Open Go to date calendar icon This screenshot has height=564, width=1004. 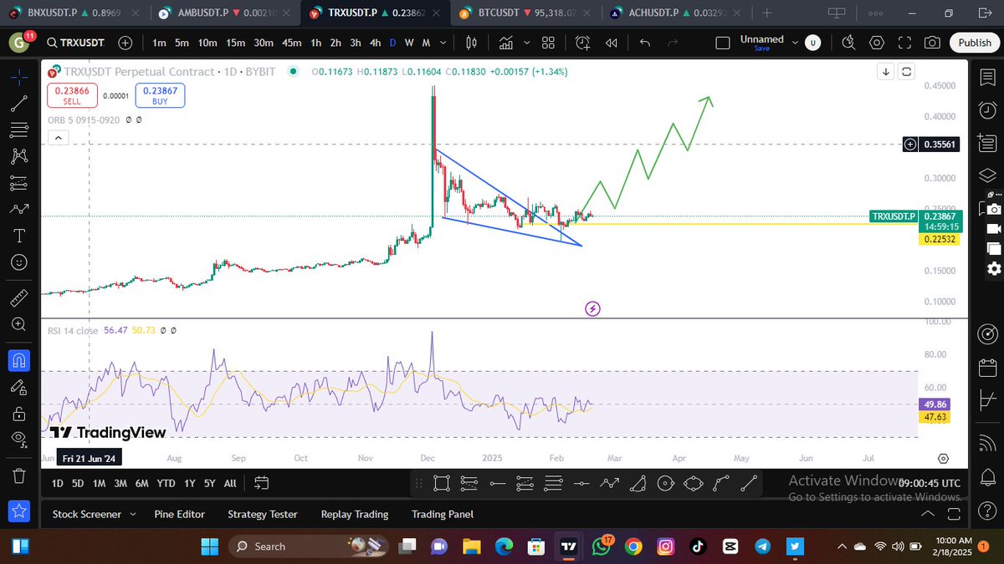point(261,483)
